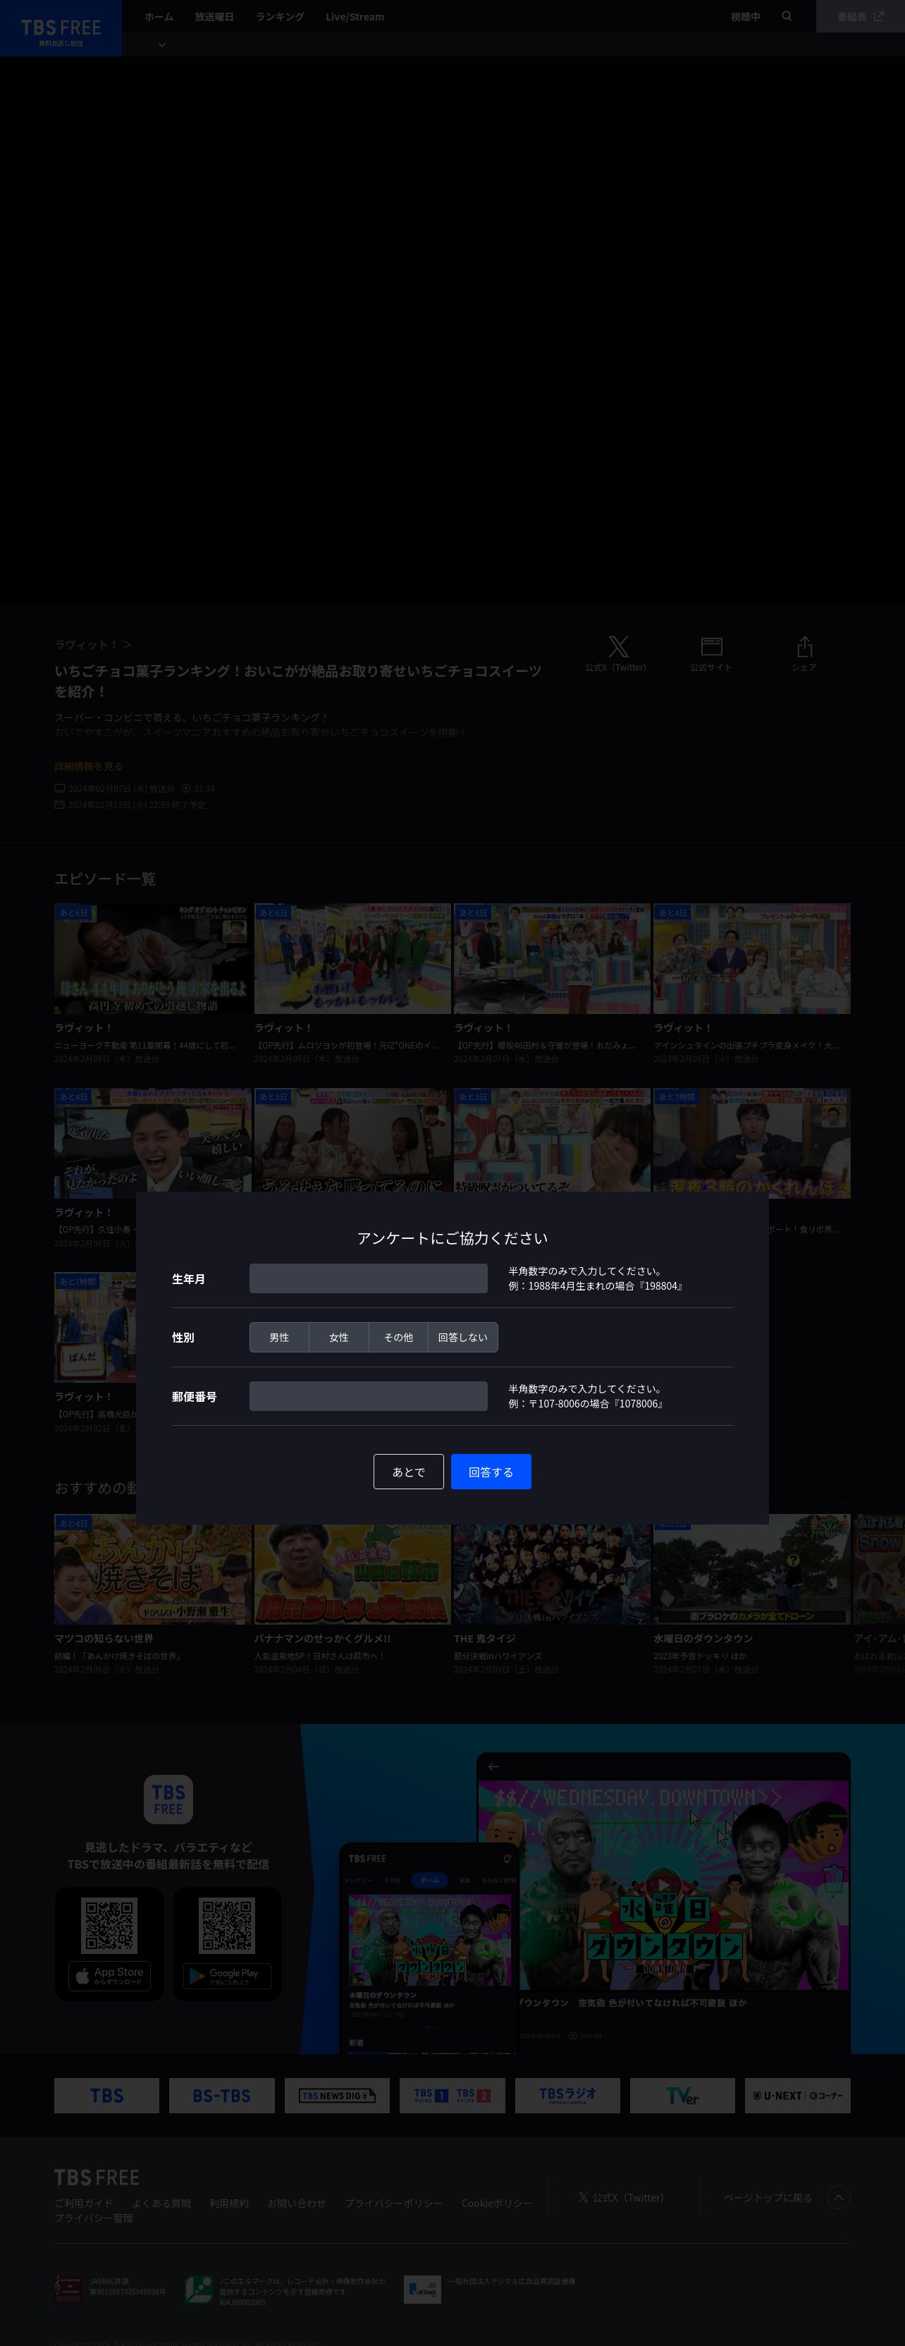905x2346 pixels.
Task: Open the BS-TBS banner
Action: coord(221,2096)
